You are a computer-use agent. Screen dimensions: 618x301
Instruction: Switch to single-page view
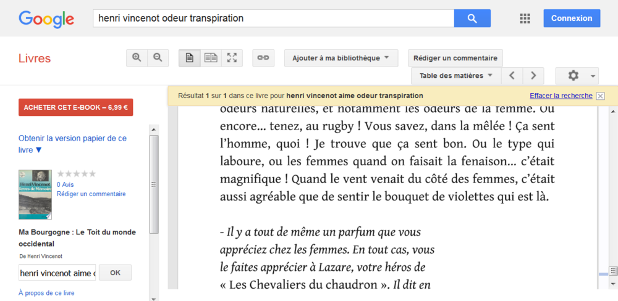coord(190,58)
